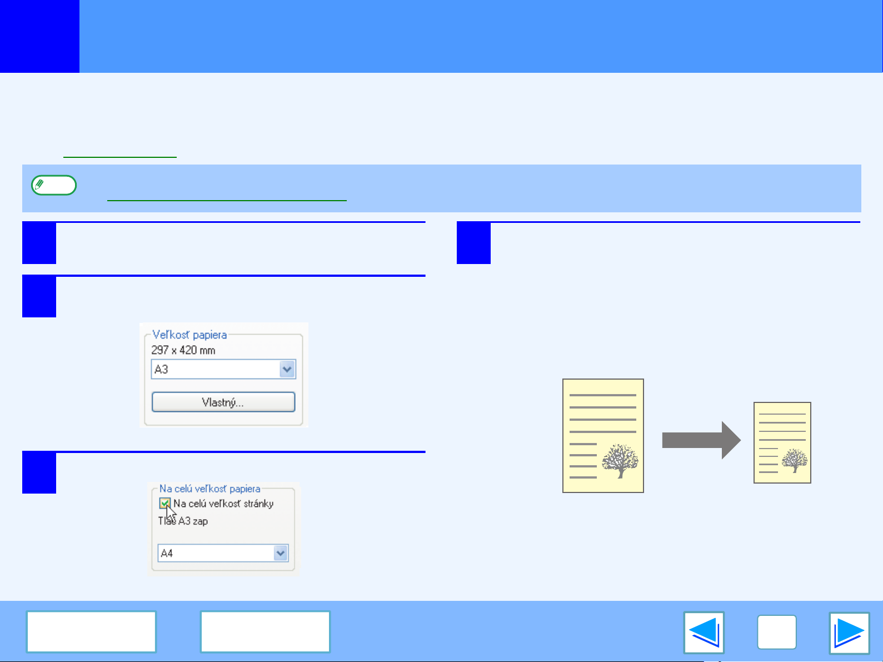This screenshot has width=883, height=662.
Task: Click the large original page illustration
Action: [603, 436]
